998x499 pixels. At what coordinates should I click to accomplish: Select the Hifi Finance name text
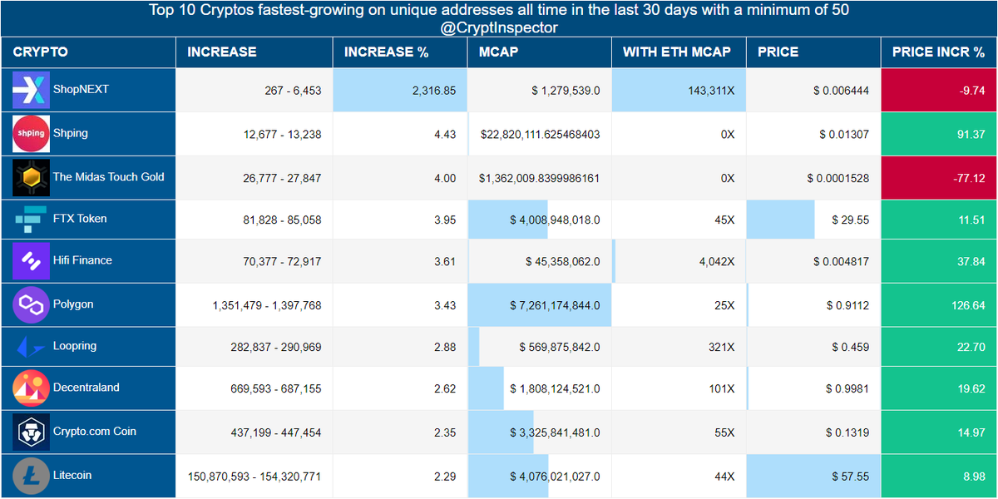point(82,260)
